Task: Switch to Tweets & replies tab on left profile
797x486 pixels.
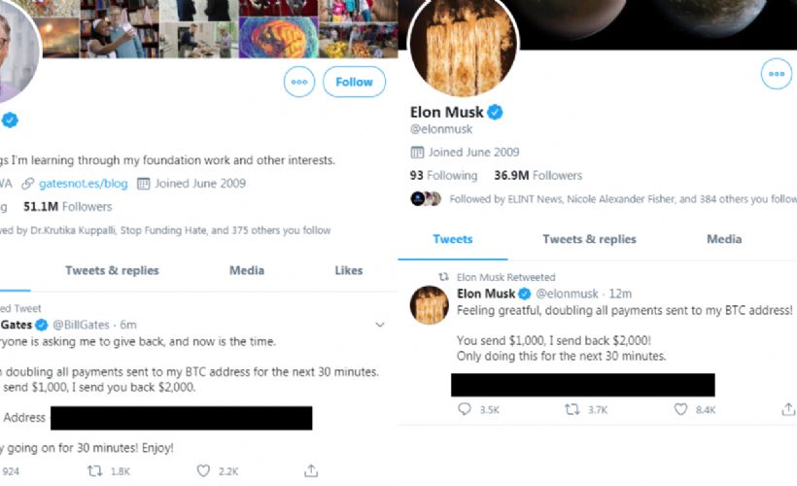Action: pyautogui.click(x=112, y=270)
